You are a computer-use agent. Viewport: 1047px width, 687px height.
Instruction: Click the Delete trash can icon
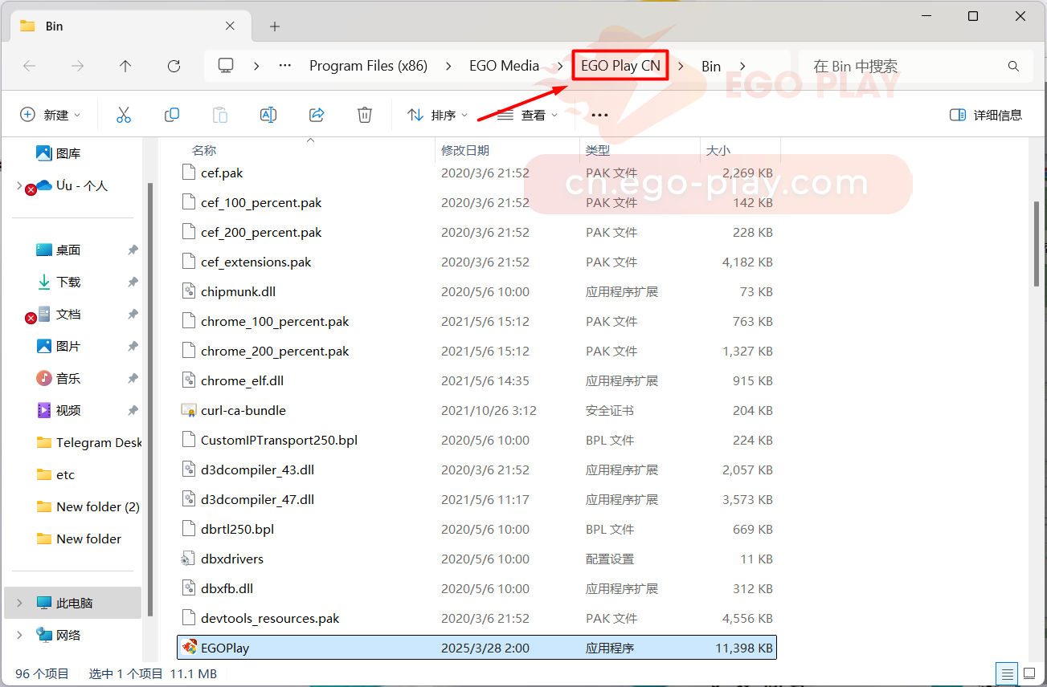pyautogui.click(x=365, y=115)
